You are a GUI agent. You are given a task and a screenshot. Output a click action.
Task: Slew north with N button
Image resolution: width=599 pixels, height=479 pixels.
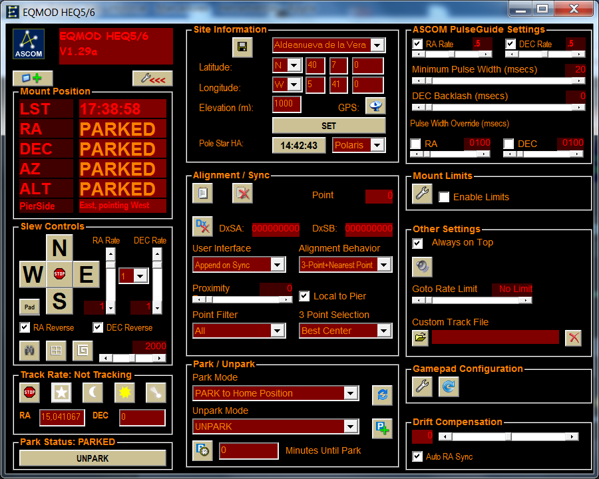tap(59, 247)
